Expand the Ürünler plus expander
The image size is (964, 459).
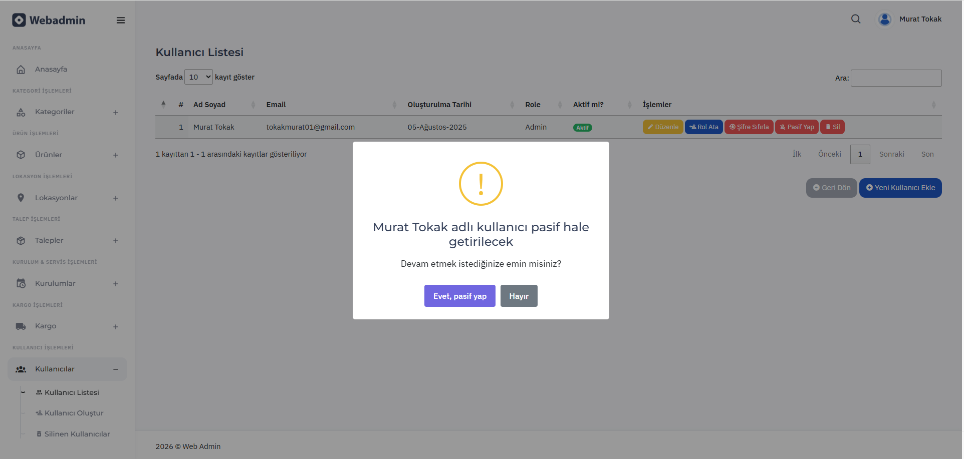116,155
